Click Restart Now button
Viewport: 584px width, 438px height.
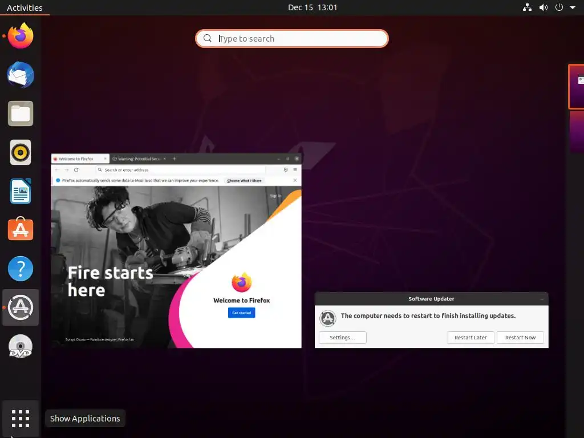point(520,338)
